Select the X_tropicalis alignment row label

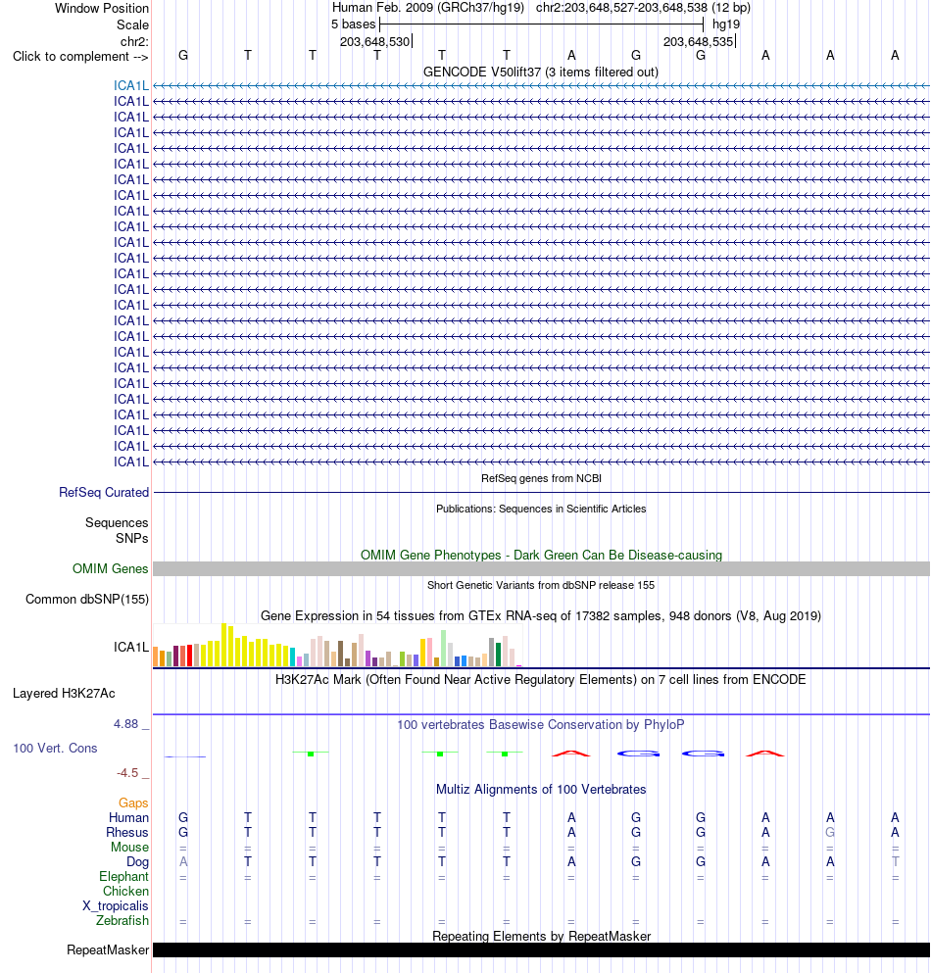[116, 906]
